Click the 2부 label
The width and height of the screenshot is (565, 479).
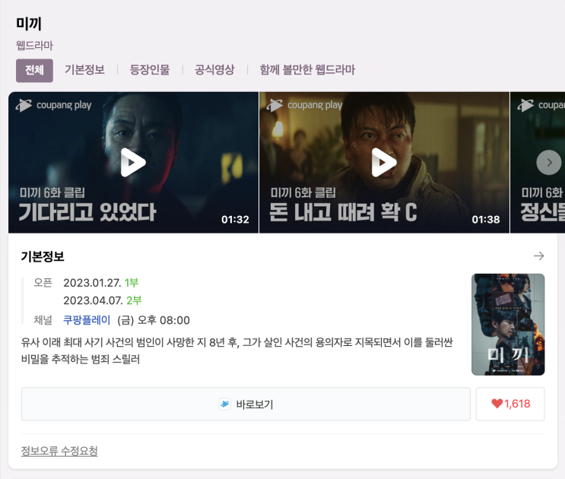(x=134, y=300)
